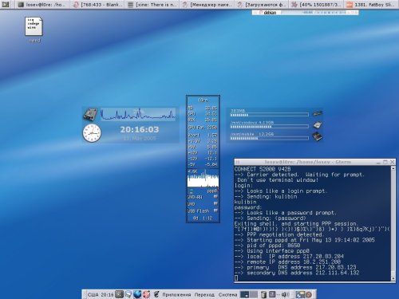Click the Gterm window title bar

click(x=308, y=162)
